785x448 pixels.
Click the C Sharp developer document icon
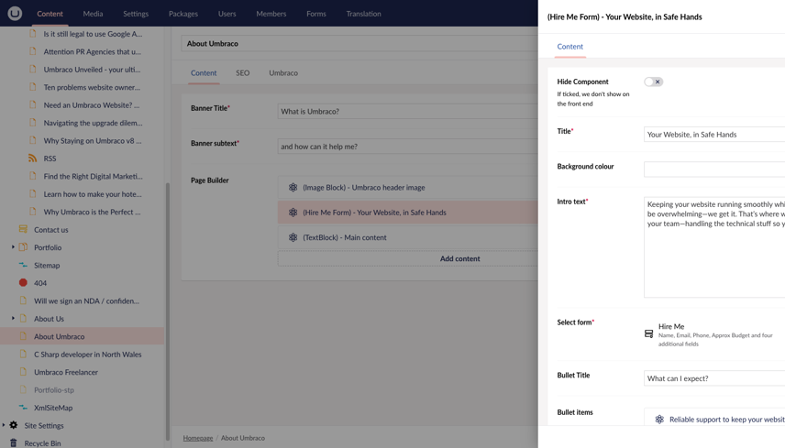(23, 354)
